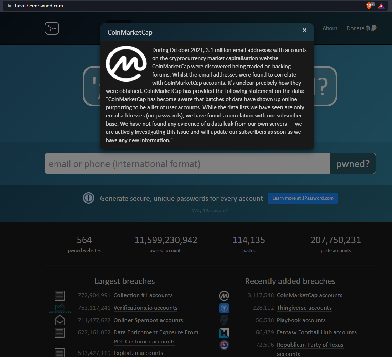
Task: Click the Bitcoin icon next to Donate
Action: pyautogui.click(x=368, y=28)
